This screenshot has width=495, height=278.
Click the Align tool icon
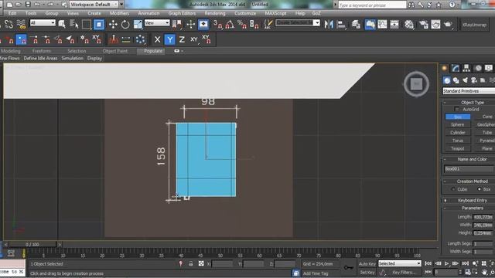click(x=341, y=24)
